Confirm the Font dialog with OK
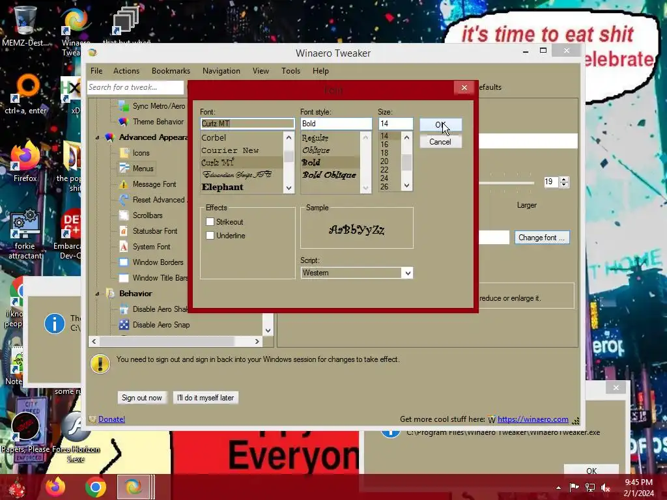667x500 pixels. click(x=440, y=124)
